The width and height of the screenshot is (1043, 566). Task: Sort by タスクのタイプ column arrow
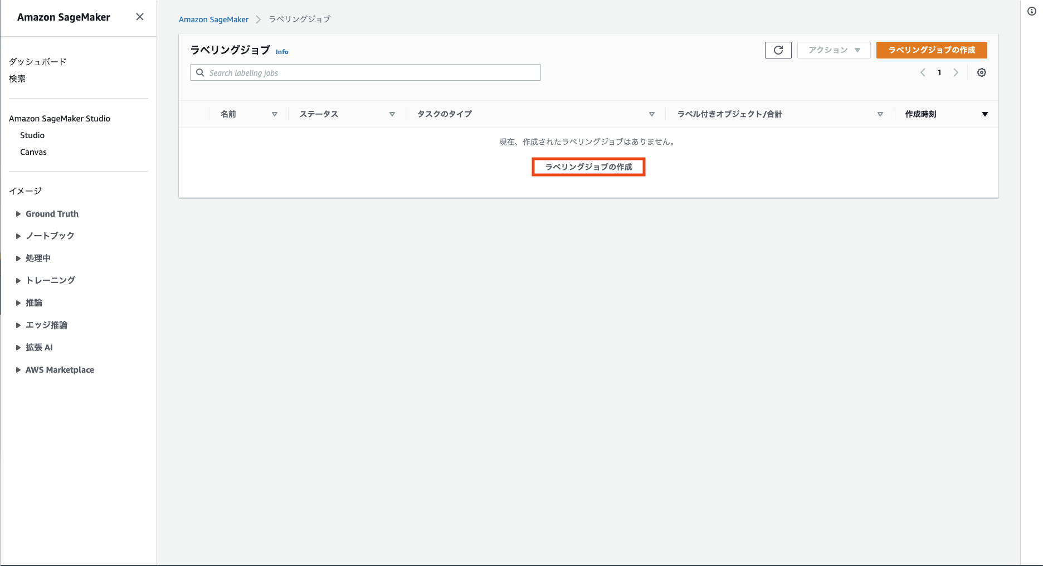pyautogui.click(x=652, y=114)
